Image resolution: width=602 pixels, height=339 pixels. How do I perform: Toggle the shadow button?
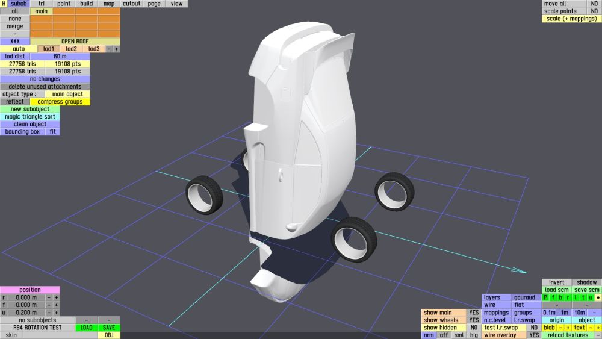pyautogui.click(x=586, y=282)
